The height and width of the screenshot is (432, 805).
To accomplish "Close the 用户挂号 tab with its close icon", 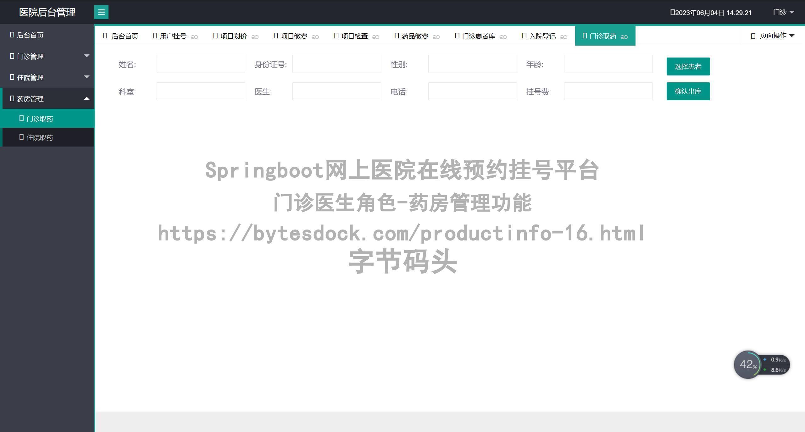I will (x=194, y=37).
